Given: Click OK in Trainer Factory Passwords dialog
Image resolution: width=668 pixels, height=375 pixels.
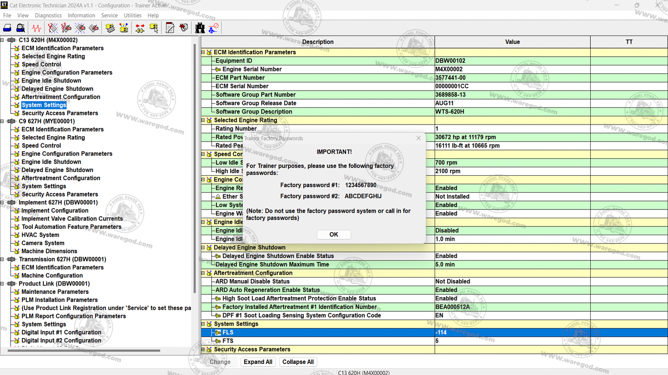Looking at the screenshot, I should coord(334,235).
